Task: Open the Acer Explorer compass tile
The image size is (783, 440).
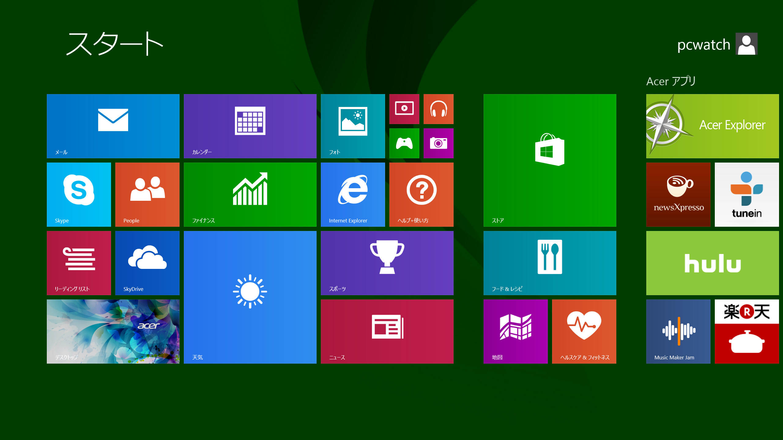Action: coord(712,126)
